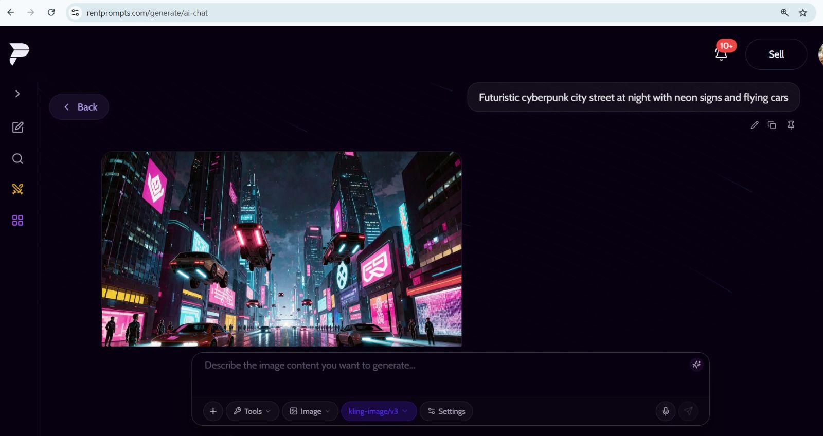
Task: Copy the prompt message text
Action: [x=772, y=125]
